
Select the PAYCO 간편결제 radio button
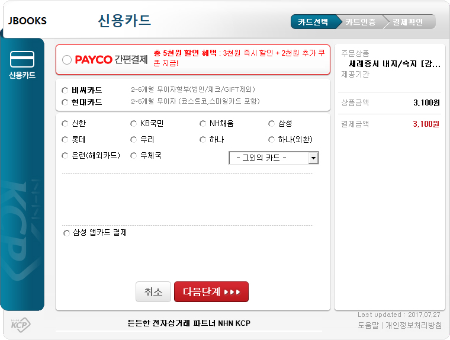coord(67,60)
